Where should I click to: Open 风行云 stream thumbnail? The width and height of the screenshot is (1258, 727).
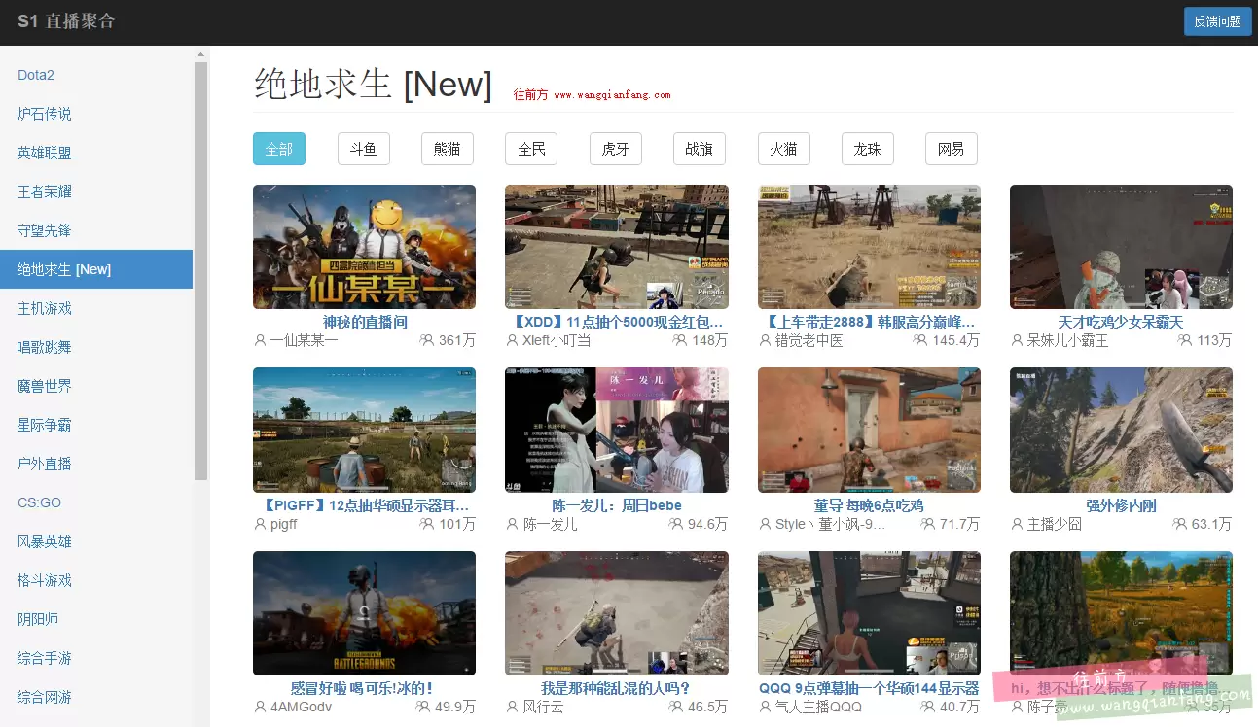tap(617, 613)
